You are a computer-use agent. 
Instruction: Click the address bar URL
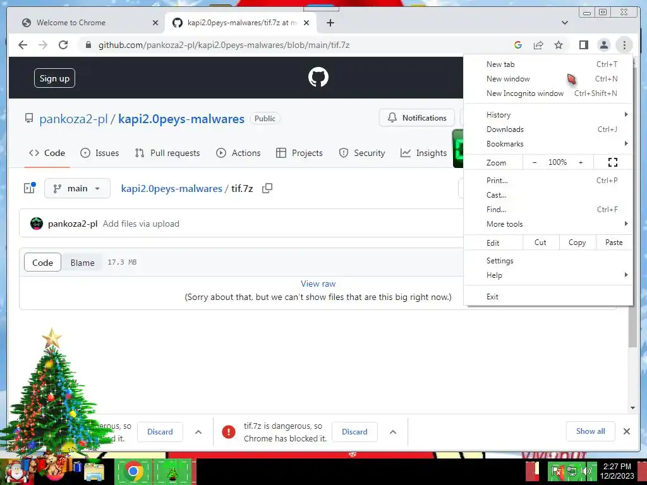point(224,45)
